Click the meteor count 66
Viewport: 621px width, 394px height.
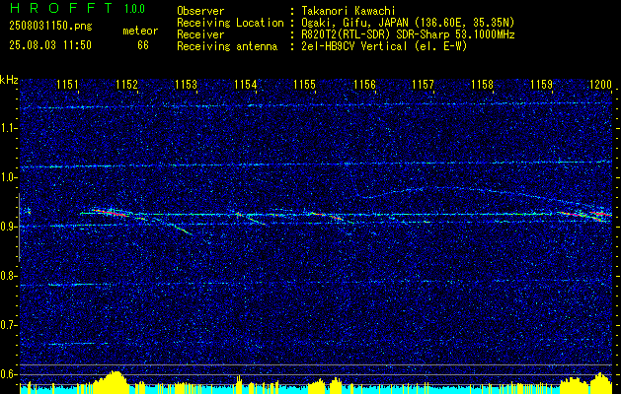click(x=143, y=45)
